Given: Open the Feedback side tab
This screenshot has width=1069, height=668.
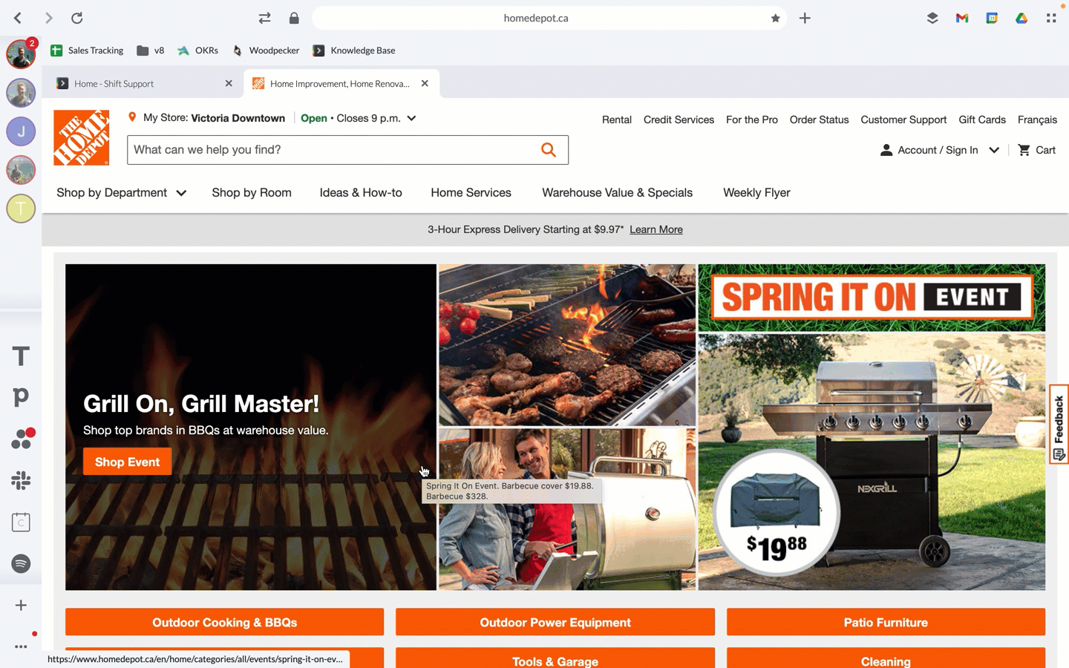Looking at the screenshot, I should click(x=1059, y=424).
